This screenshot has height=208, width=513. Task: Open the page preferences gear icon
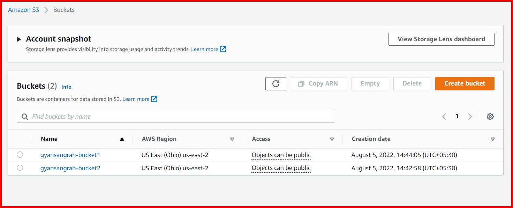[x=490, y=116]
